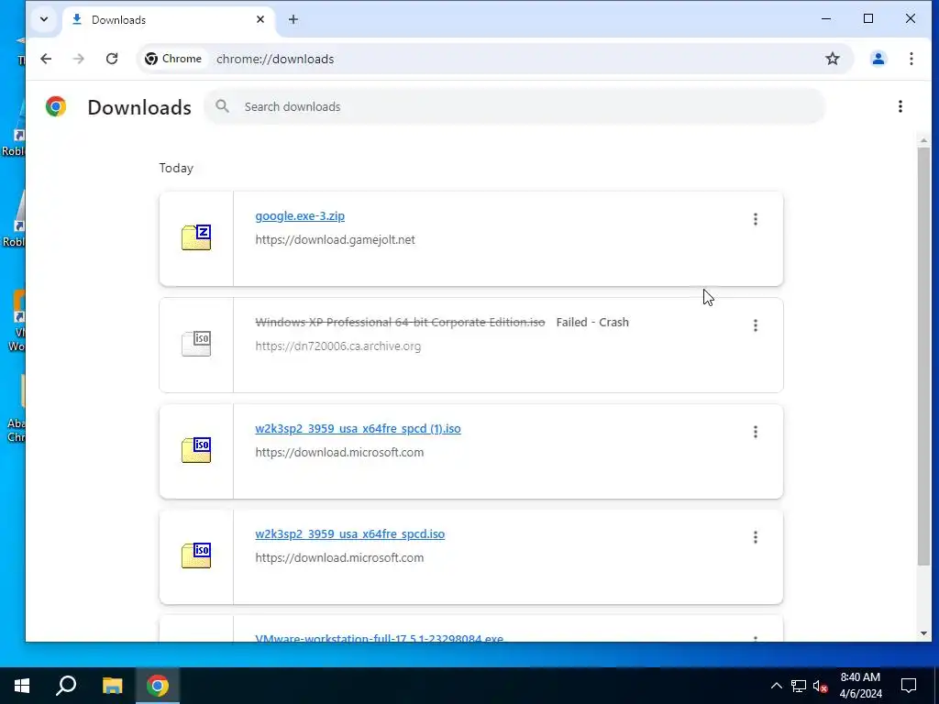Open more actions for w2k3sp2_3959_usa_x64fre_spcd.iso
The width and height of the screenshot is (939, 704).
(x=756, y=537)
